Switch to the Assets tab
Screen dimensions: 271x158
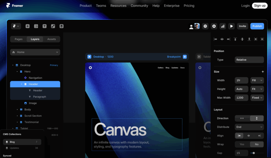click(52, 39)
